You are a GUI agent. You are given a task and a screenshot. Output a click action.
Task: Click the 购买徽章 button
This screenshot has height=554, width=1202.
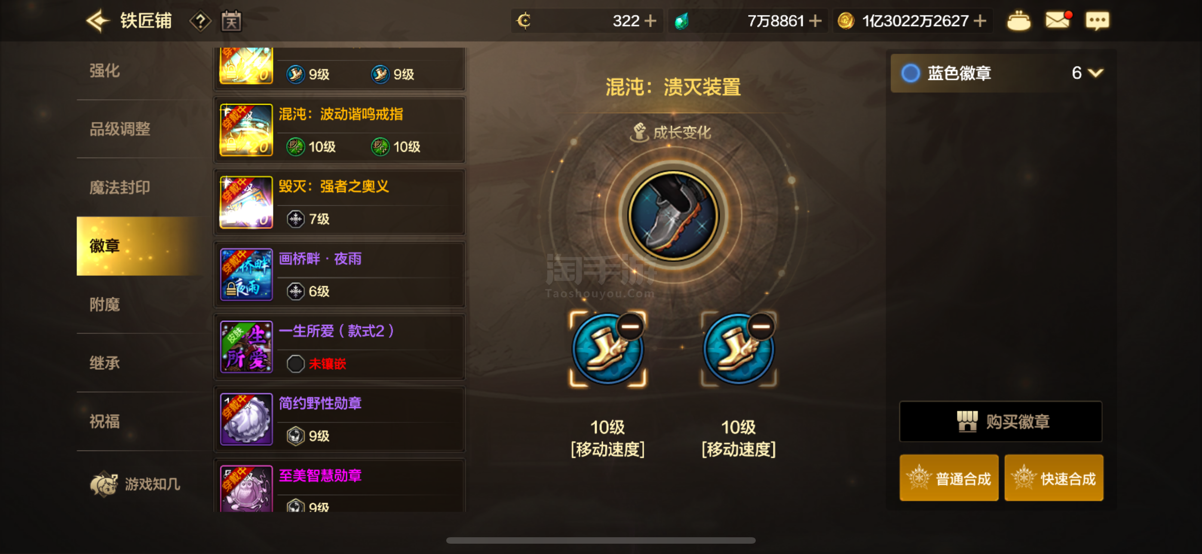tap(1000, 422)
